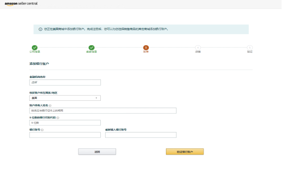This screenshot has height=174, width=282.
Task: Click the Amazon Seller Central logo
Action: point(21,4)
